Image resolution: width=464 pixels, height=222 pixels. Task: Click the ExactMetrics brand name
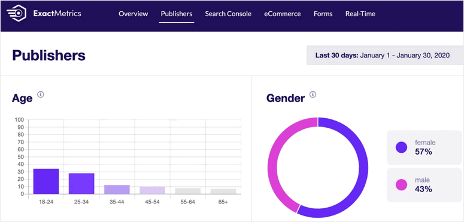pos(57,14)
